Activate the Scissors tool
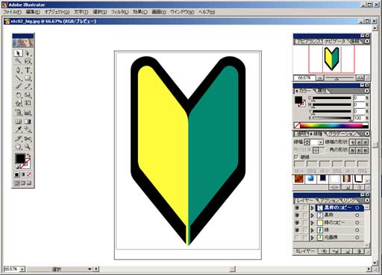The image size is (382, 275). tap(28, 139)
